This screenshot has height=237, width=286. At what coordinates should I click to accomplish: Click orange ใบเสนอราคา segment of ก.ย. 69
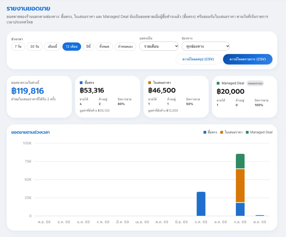click(240, 186)
